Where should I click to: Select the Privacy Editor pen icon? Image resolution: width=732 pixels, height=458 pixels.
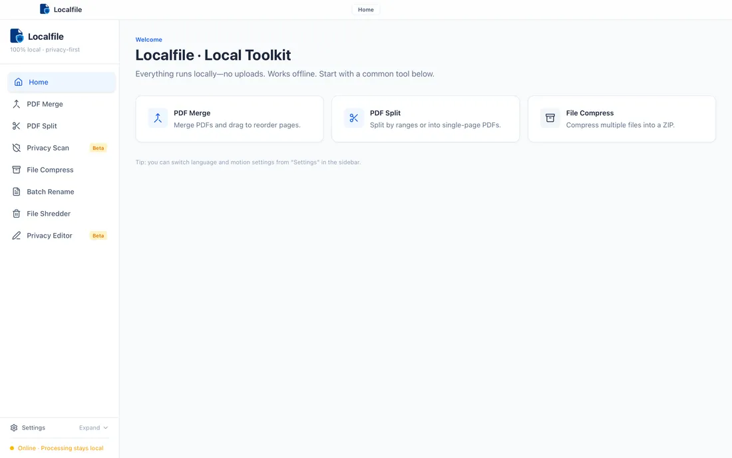click(x=16, y=235)
